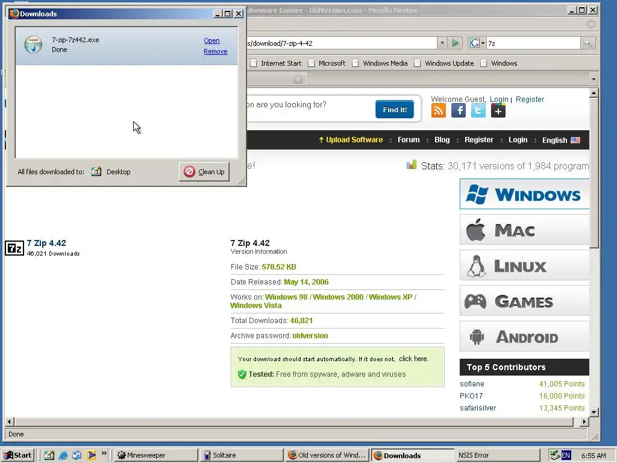Viewport: 617px width, 463px height.
Task: Open the list all tabs dropdown
Action: [x=594, y=79]
